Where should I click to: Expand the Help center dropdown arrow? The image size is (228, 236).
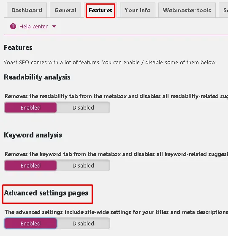click(54, 27)
